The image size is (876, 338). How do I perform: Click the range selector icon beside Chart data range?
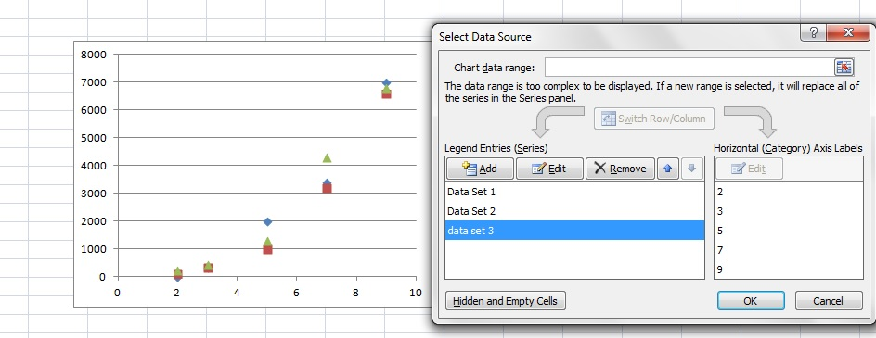tap(844, 68)
